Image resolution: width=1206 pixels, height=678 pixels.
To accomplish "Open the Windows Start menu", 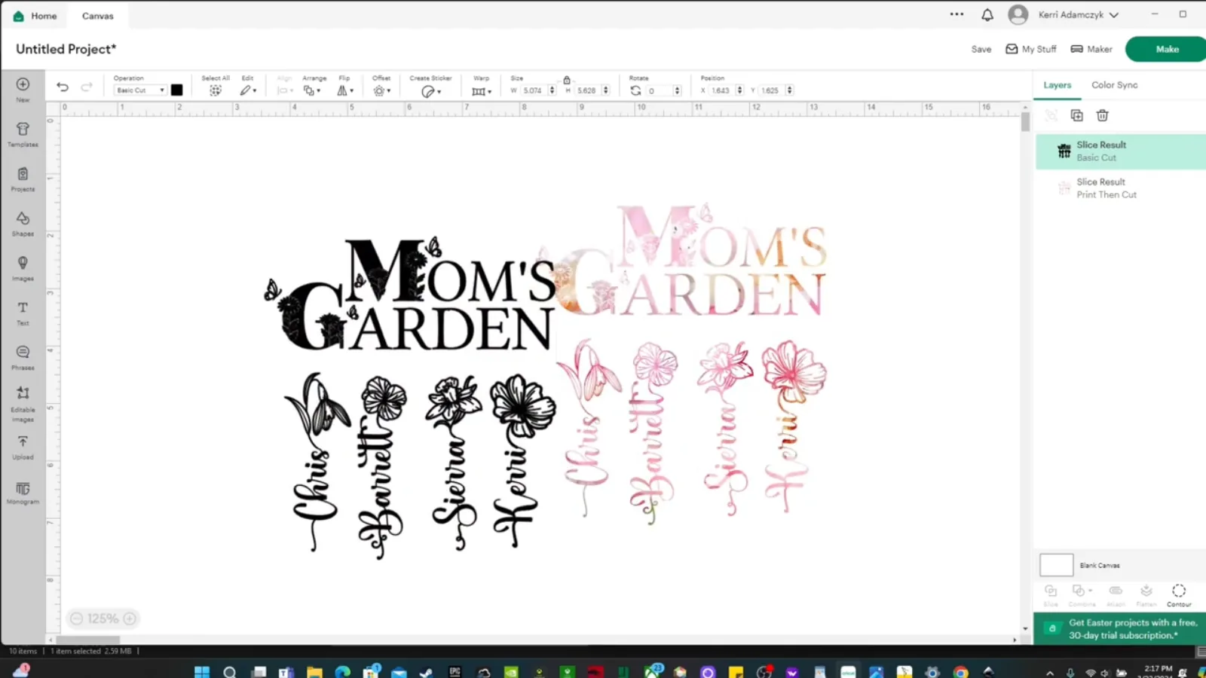I will (x=201, y=671).
